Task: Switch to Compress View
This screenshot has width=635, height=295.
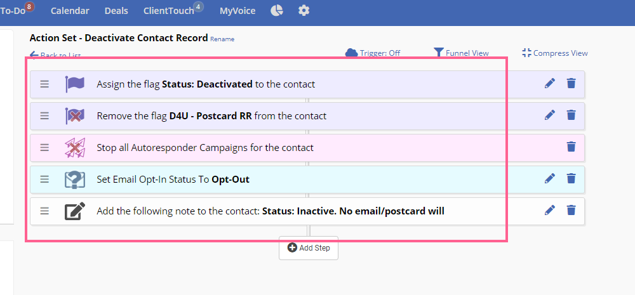Action: (x=555, y=53)
